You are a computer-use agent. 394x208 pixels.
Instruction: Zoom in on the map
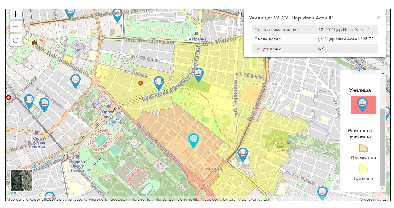(16, 14)
